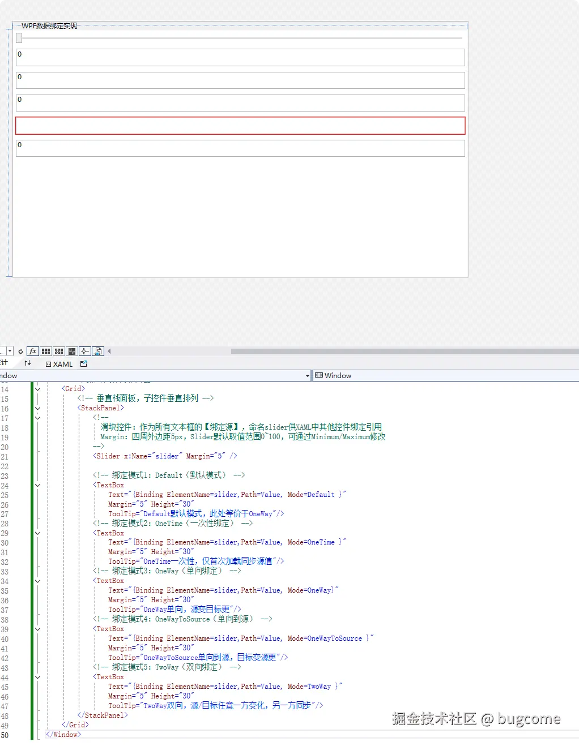Collapse the StackPanel element on line 16
Screen dimensions: 579x746
tap(38, 408)
